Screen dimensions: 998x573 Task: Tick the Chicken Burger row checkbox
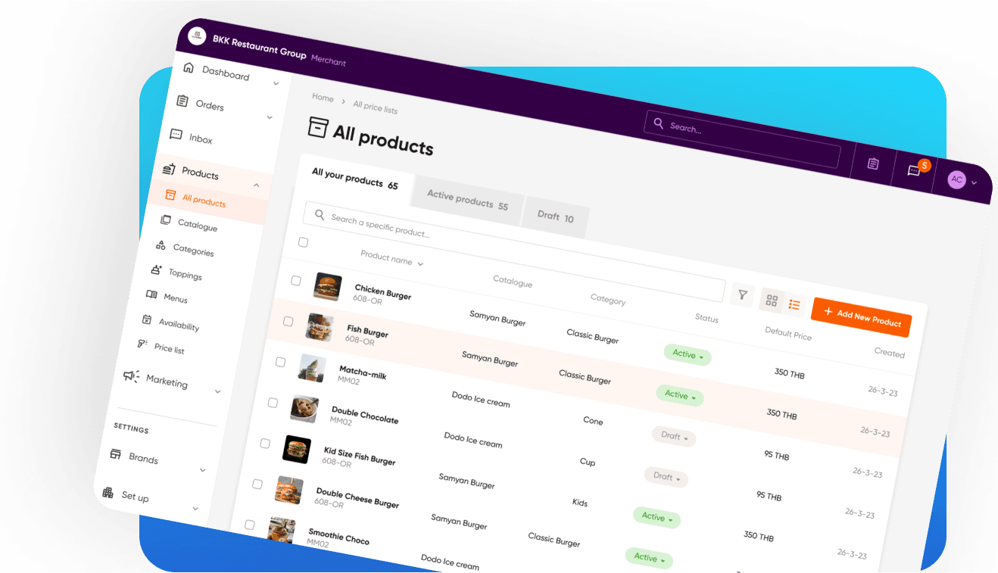(x=296, y=281)
